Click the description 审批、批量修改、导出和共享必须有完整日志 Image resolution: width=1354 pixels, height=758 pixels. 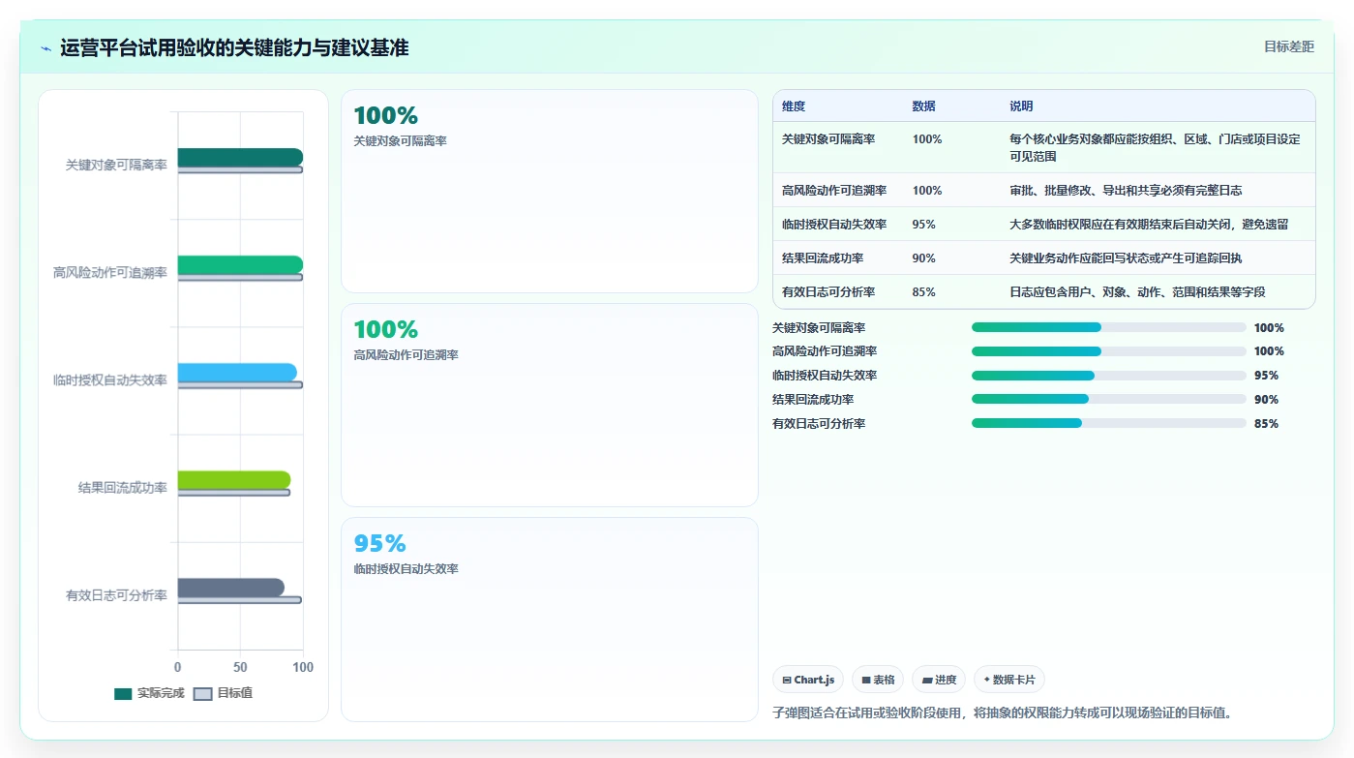1126,190
